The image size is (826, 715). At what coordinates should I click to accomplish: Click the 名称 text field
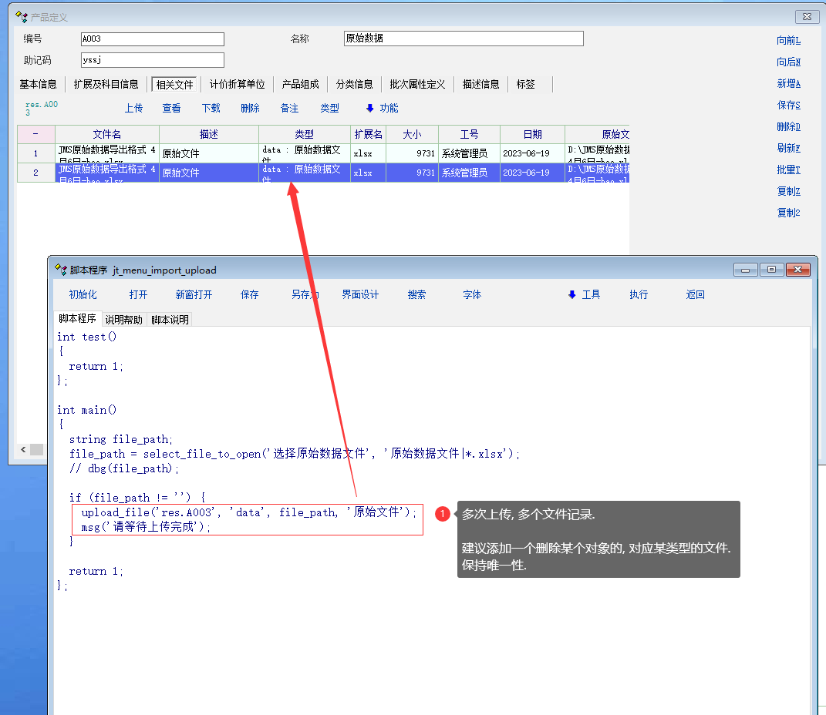(x=463, y=39)
